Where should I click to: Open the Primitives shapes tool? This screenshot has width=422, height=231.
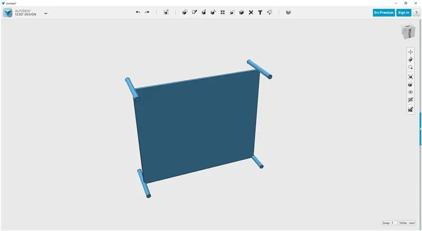(185, 12)
